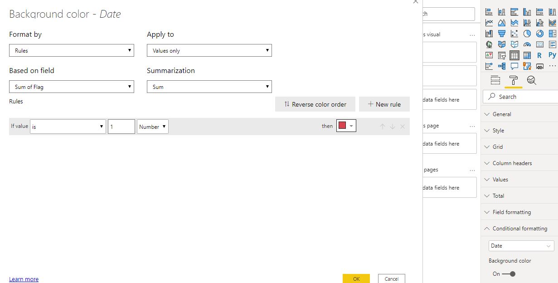Move the rule up with arrow
This screenshot has height=283, width=558.
coord(383,127)
